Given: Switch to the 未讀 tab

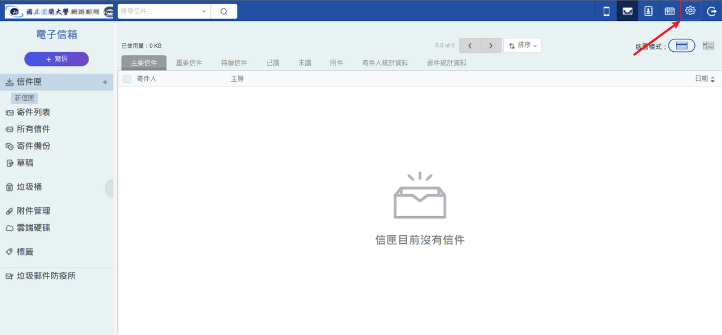Looking at the screenshot, I should [x=305, y=63].
